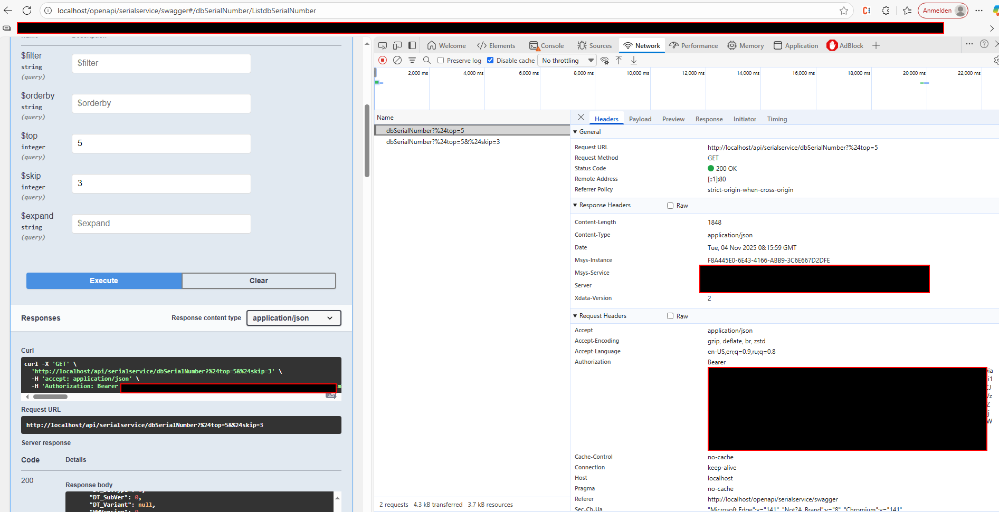Screen dimensions: 999x512
Task: Tick Raw checkbox for Response Headers
Action: pyautogui.click(x=670, y=206)
